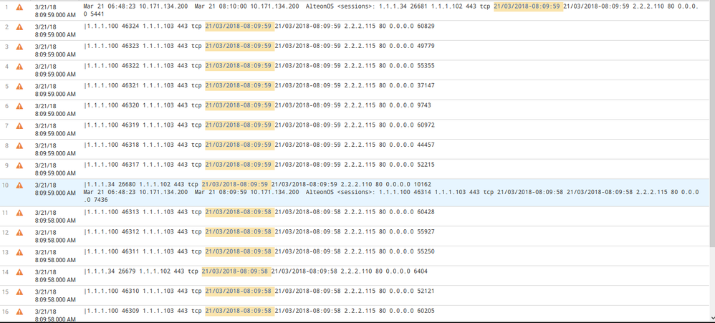Click the scrollbar down arrow
Image resolution: width=715 pixels, height=323 pixels.
coord(711,318)
